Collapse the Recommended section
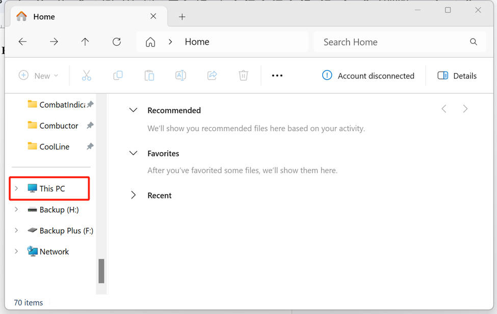The height and width of the screenshot is (314, 497). tap(133, 110)
